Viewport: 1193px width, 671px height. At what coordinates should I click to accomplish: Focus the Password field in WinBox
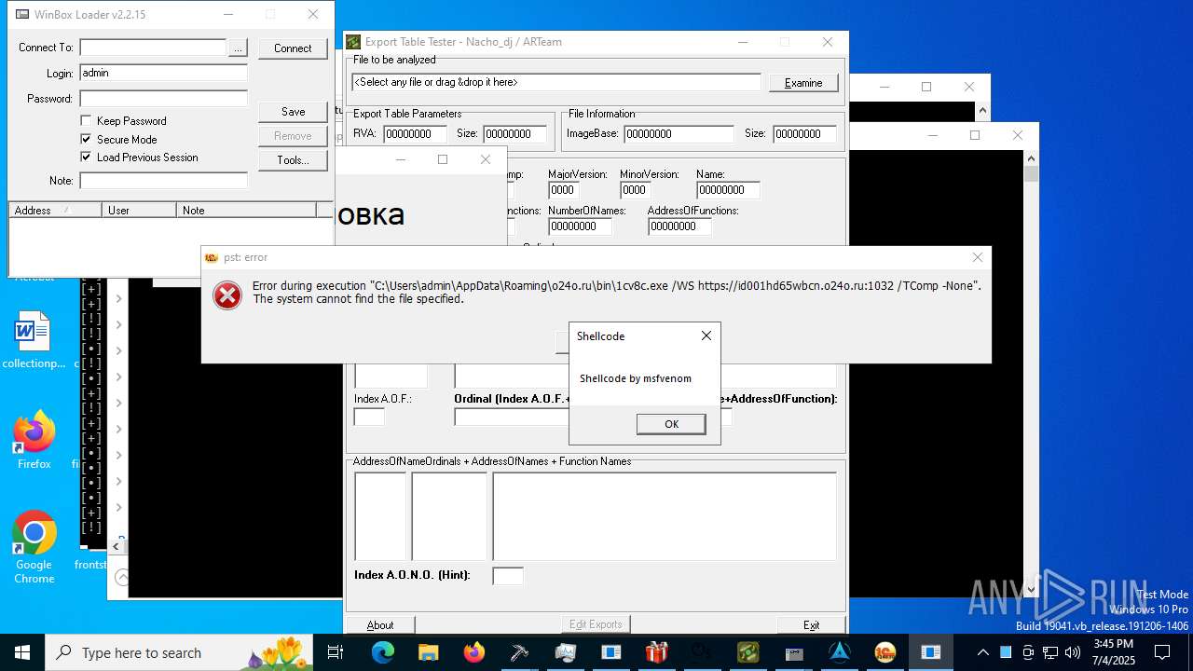coord(163,99)
